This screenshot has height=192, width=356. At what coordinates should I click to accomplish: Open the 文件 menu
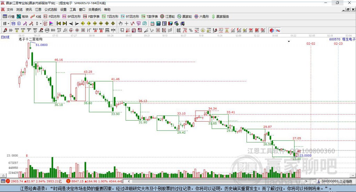point(10,9)
